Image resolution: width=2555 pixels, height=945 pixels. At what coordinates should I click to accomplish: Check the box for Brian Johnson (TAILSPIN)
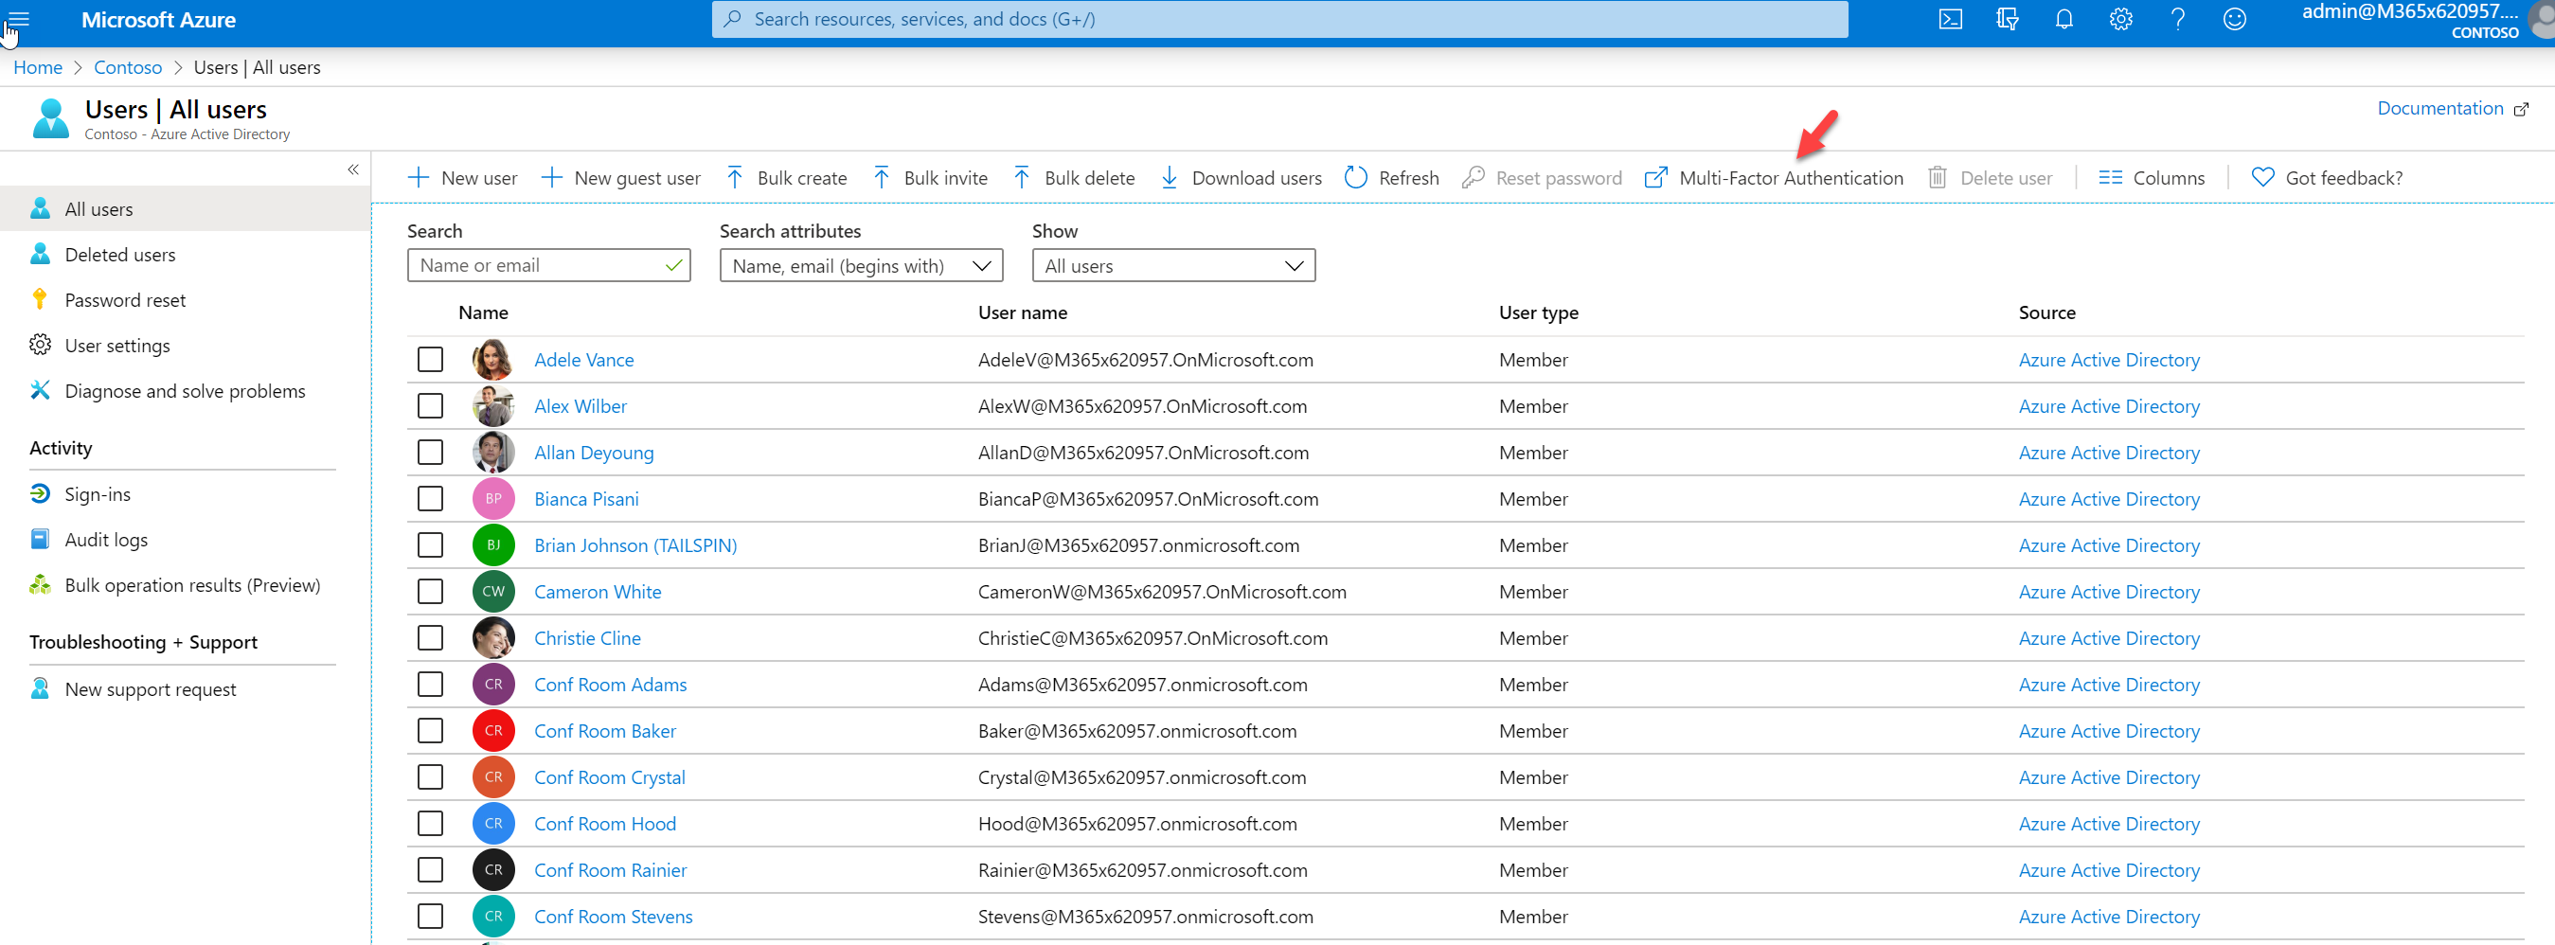[x=431, y=544]
